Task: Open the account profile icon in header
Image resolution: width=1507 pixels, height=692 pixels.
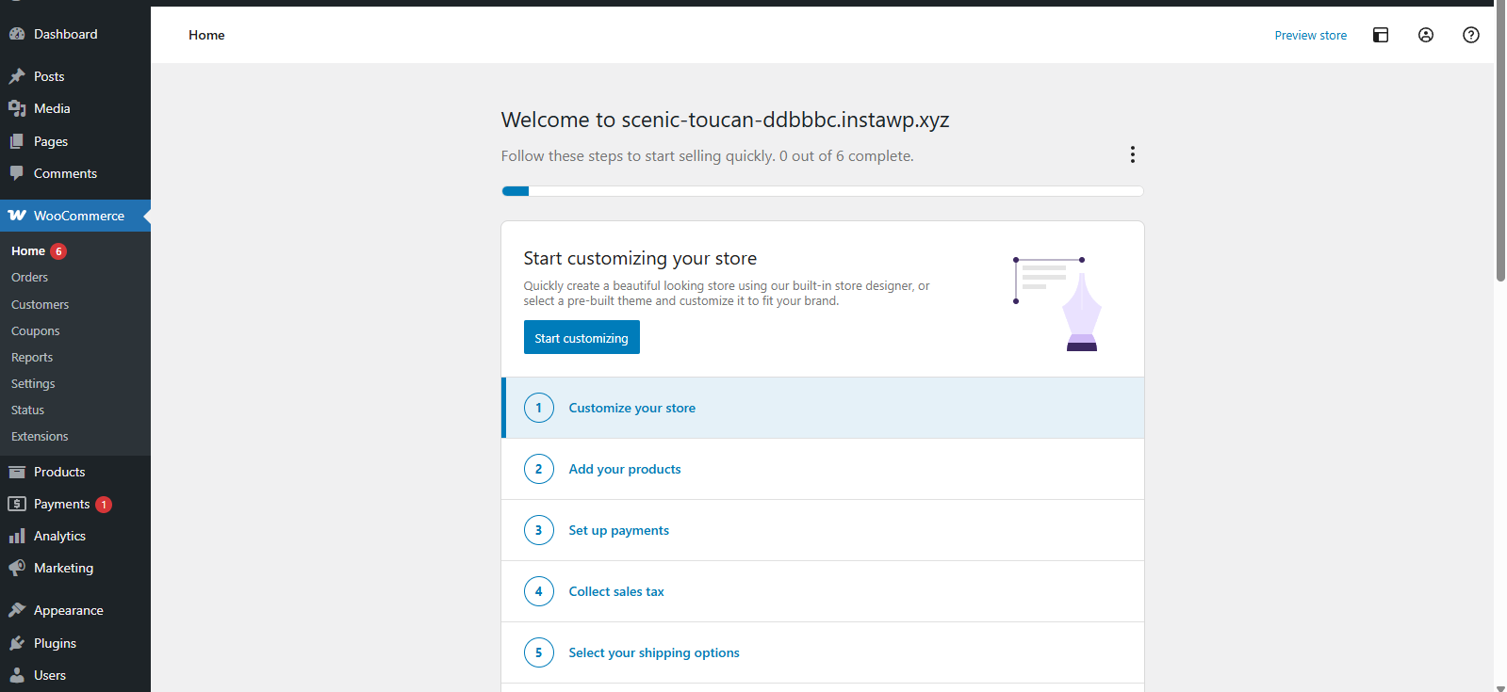Action: point(1426,35)
